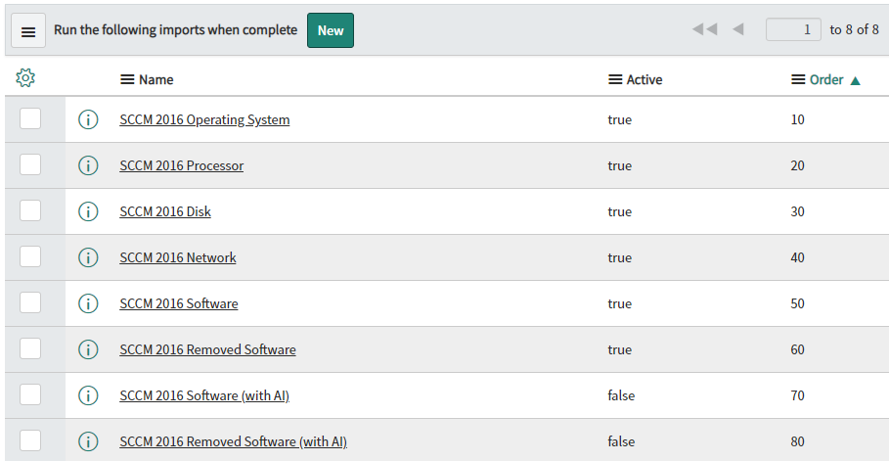
Task: Click Active value true for Operating System row
Action: pyautogui.click(x=620, y=119)
